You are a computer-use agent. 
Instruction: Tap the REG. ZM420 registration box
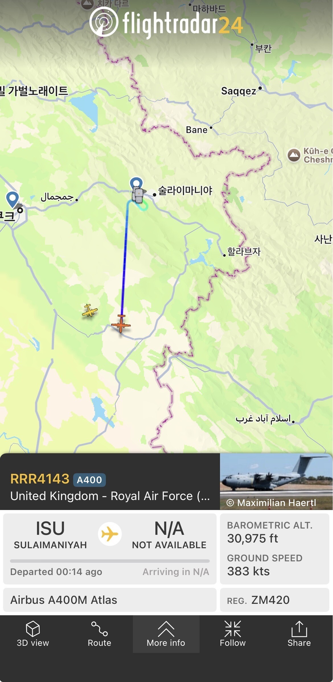coord(275,600)
